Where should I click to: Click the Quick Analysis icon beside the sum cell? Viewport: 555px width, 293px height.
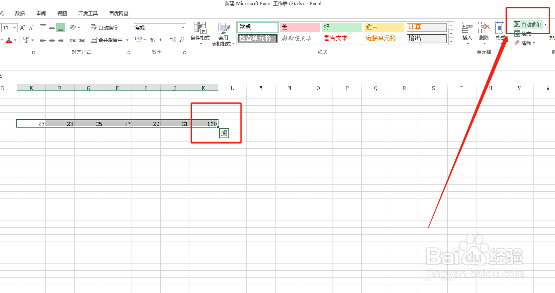coord(224,133)
